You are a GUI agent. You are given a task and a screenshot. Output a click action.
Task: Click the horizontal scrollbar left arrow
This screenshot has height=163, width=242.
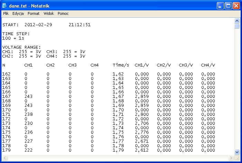(x=4, y=158)
